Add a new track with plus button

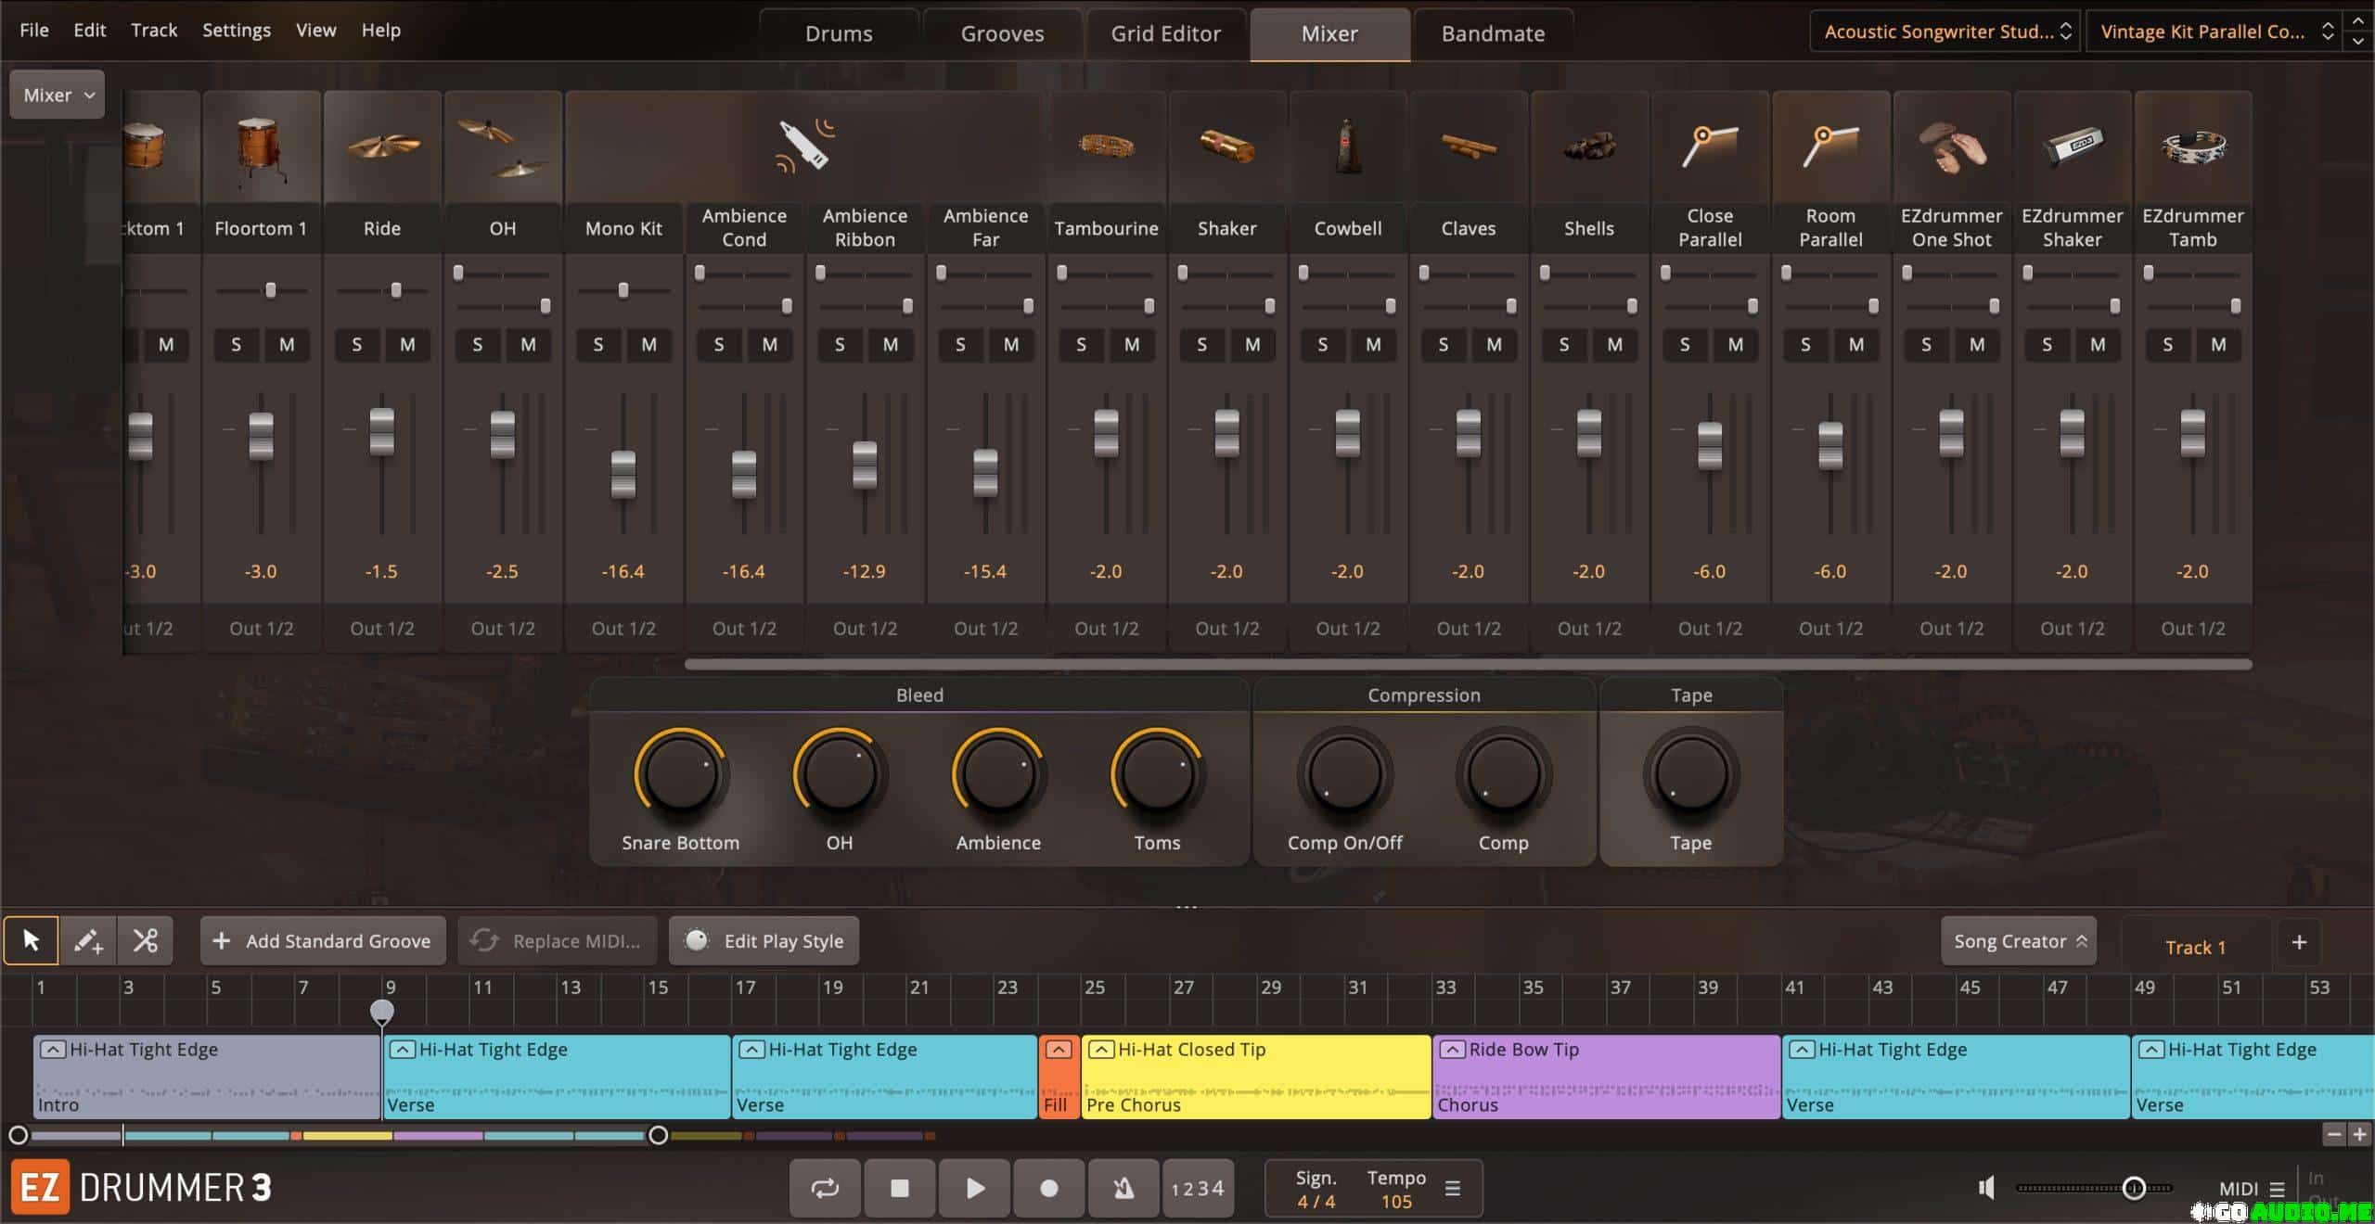coord(2299,942)
